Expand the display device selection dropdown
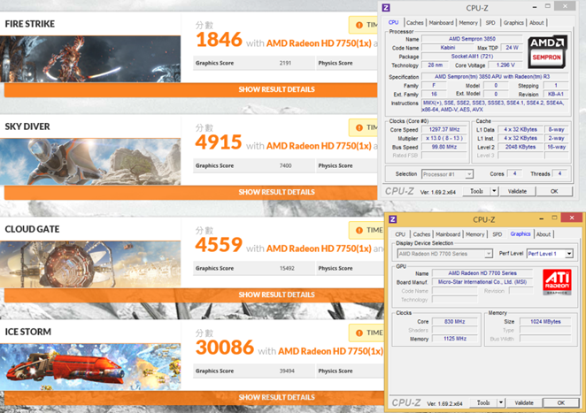The width and height of the screenshot is (586, 413). pos(489,254)
